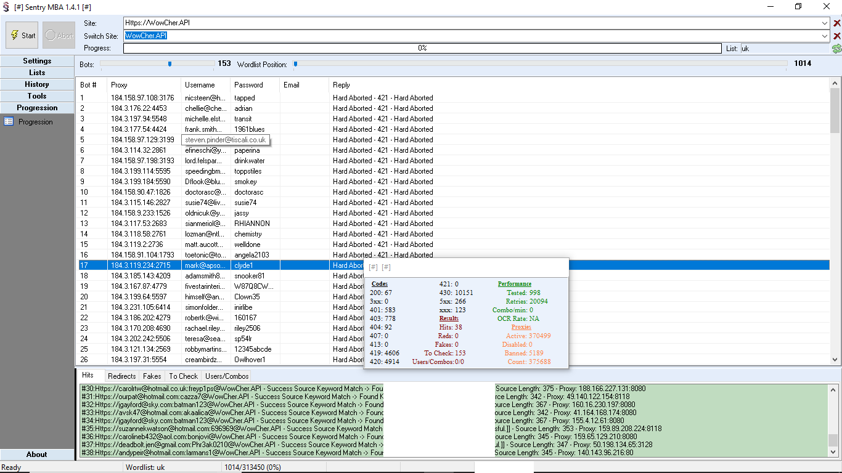Screen dimensions: 842x473
Task: Click the hits list scrollbar down arrow
Action: pos(833,452)
